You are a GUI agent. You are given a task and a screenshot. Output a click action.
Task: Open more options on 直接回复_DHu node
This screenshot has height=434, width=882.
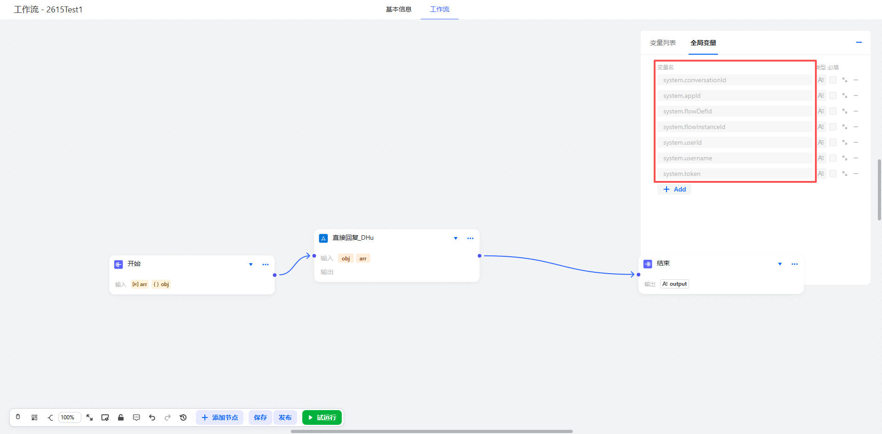coord(470,238)
